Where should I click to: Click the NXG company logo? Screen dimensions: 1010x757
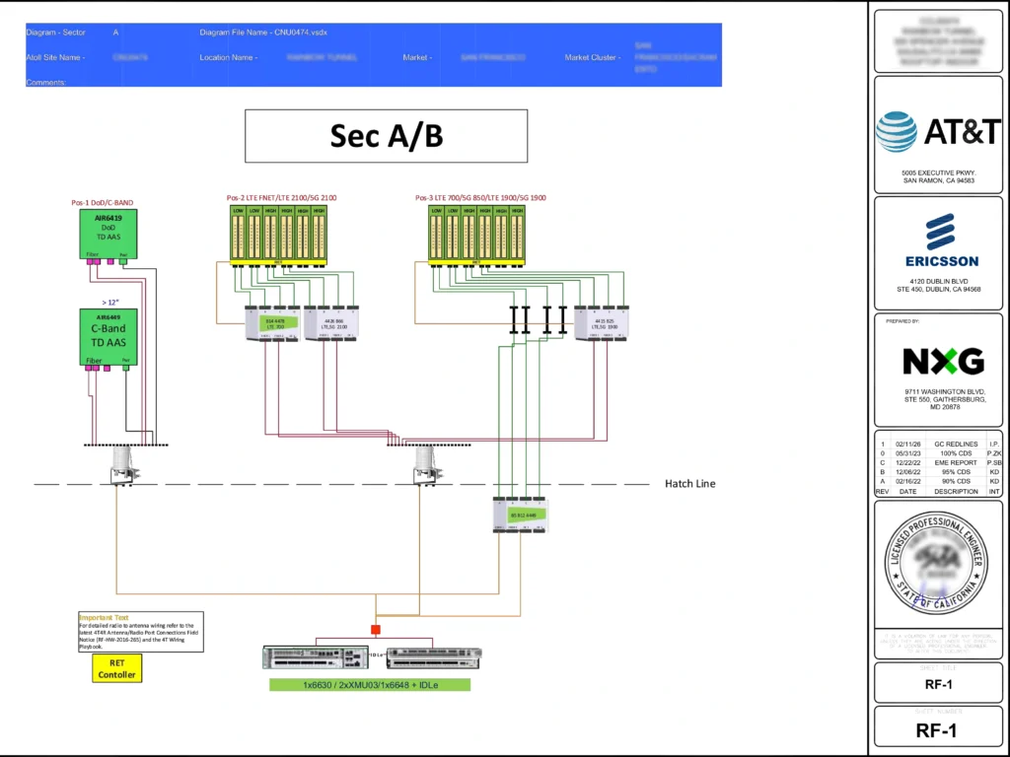(x=942, y=362)
